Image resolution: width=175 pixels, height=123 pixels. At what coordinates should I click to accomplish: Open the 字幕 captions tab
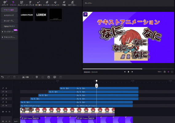coord(64,3)
